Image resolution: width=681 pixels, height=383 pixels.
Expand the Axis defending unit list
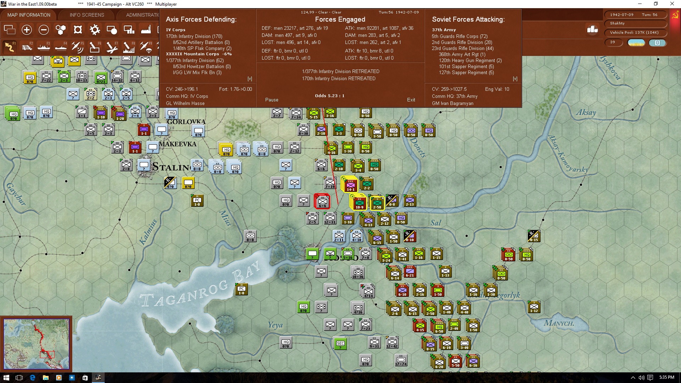tap(250, 79)
